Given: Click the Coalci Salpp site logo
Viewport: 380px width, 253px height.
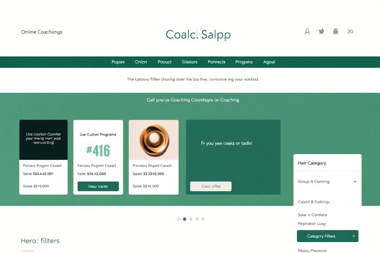Looking at the screenshot, I should pyautogui.click(x=198, y=34).
